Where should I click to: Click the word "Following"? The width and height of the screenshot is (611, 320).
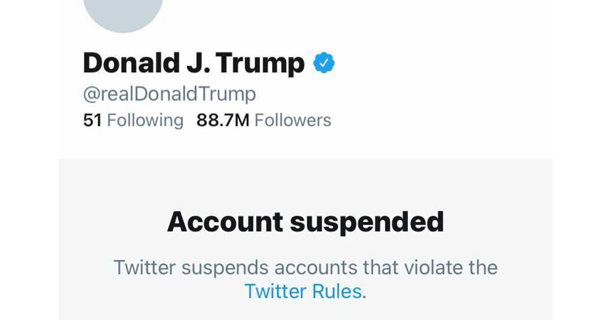point(146,120)
